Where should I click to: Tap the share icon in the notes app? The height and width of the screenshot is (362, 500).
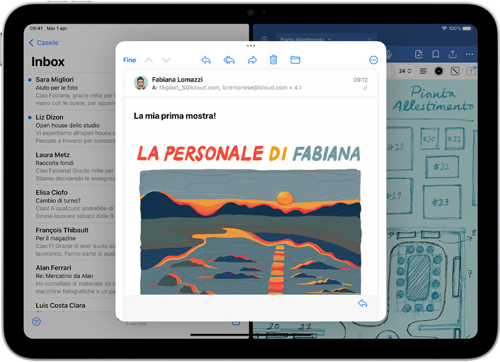452,54
